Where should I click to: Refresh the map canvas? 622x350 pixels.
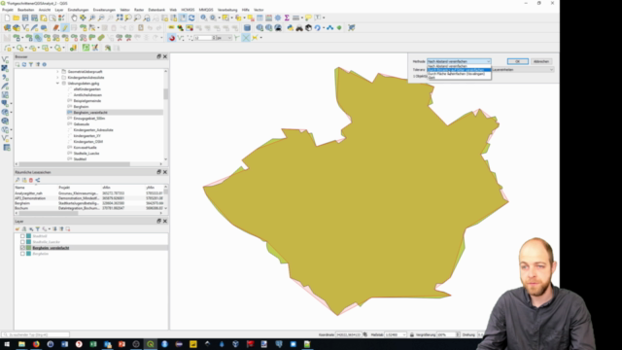click(191, 17)
